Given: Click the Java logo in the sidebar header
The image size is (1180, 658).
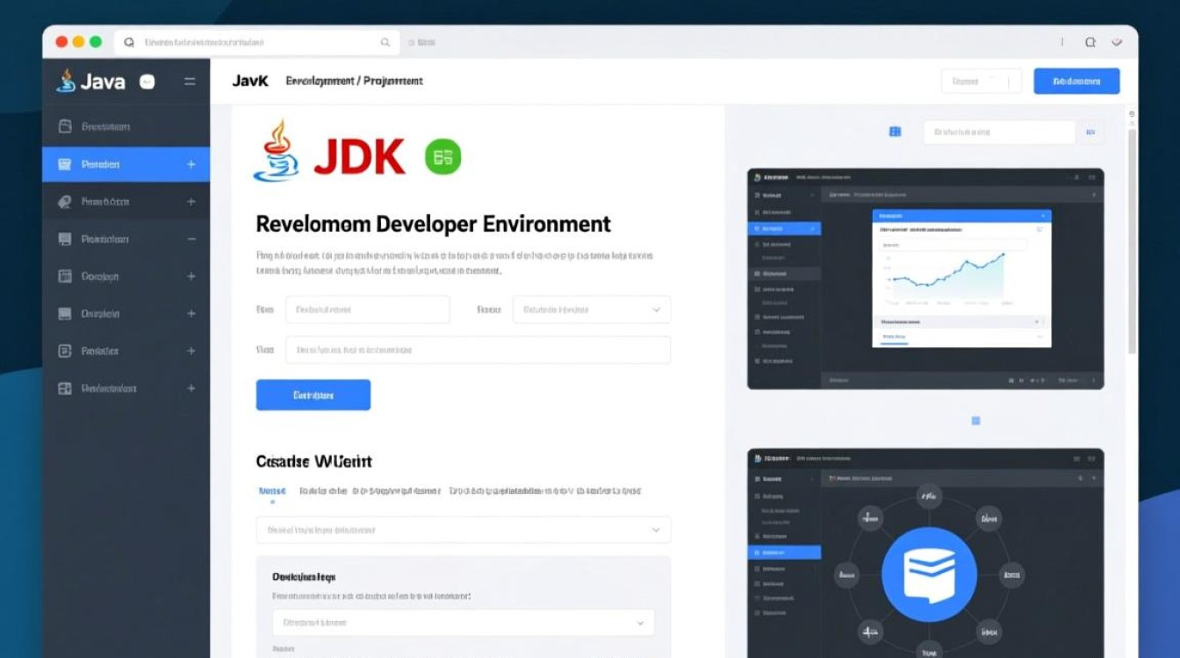Looking at the screenshot, I should click(x=67, y=81).
